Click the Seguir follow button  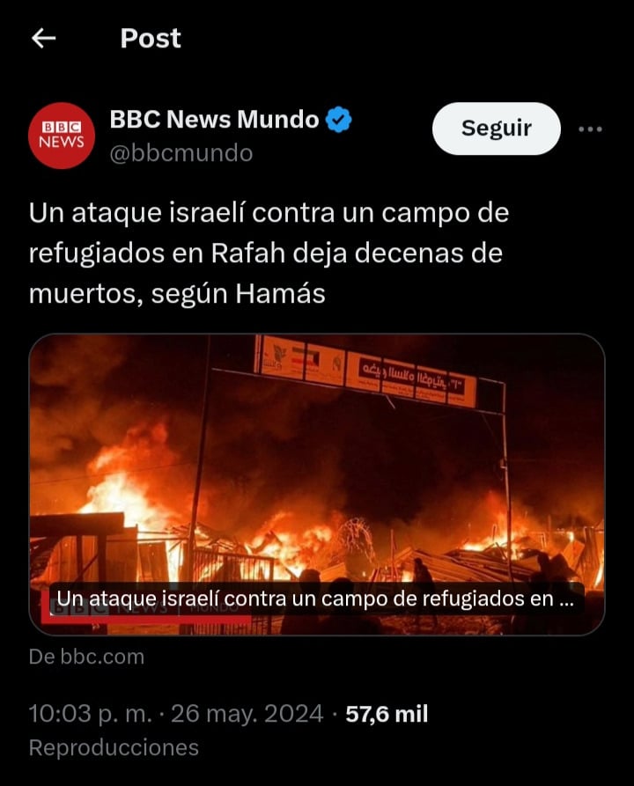496,129
